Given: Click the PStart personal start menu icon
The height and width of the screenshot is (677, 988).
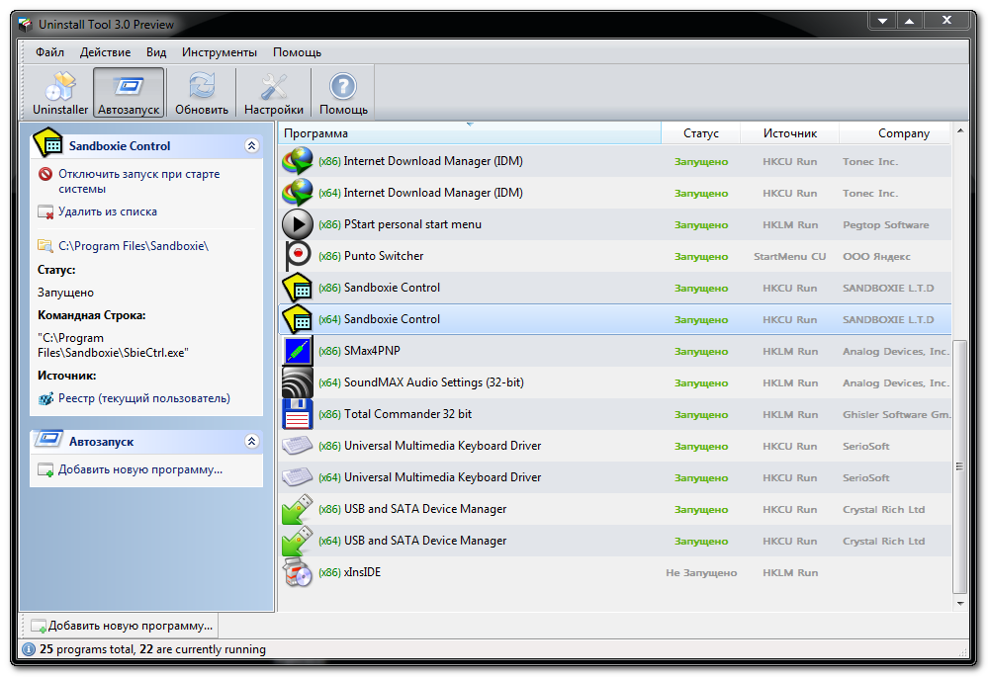Looking at the screenshot, I should [x=298, y=224].
